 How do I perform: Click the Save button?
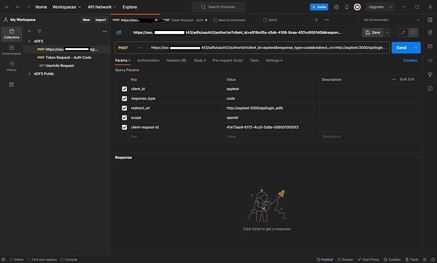(x=372, y=32)
